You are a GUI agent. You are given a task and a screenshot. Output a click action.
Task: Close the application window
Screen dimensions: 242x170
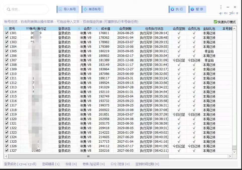click(235, 7)
